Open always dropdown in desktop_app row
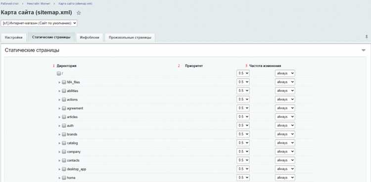Viewport: 371px width, 182px height. [x=285, y=169]
